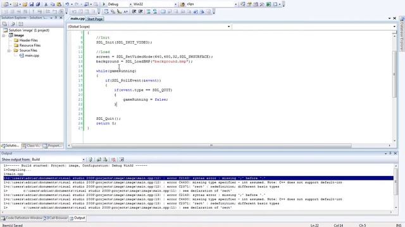Viewport: 405px width, 227px height.
Task: Open the Show output from Build dropdown
Action: pyautogui.click(x=83, y=160)
